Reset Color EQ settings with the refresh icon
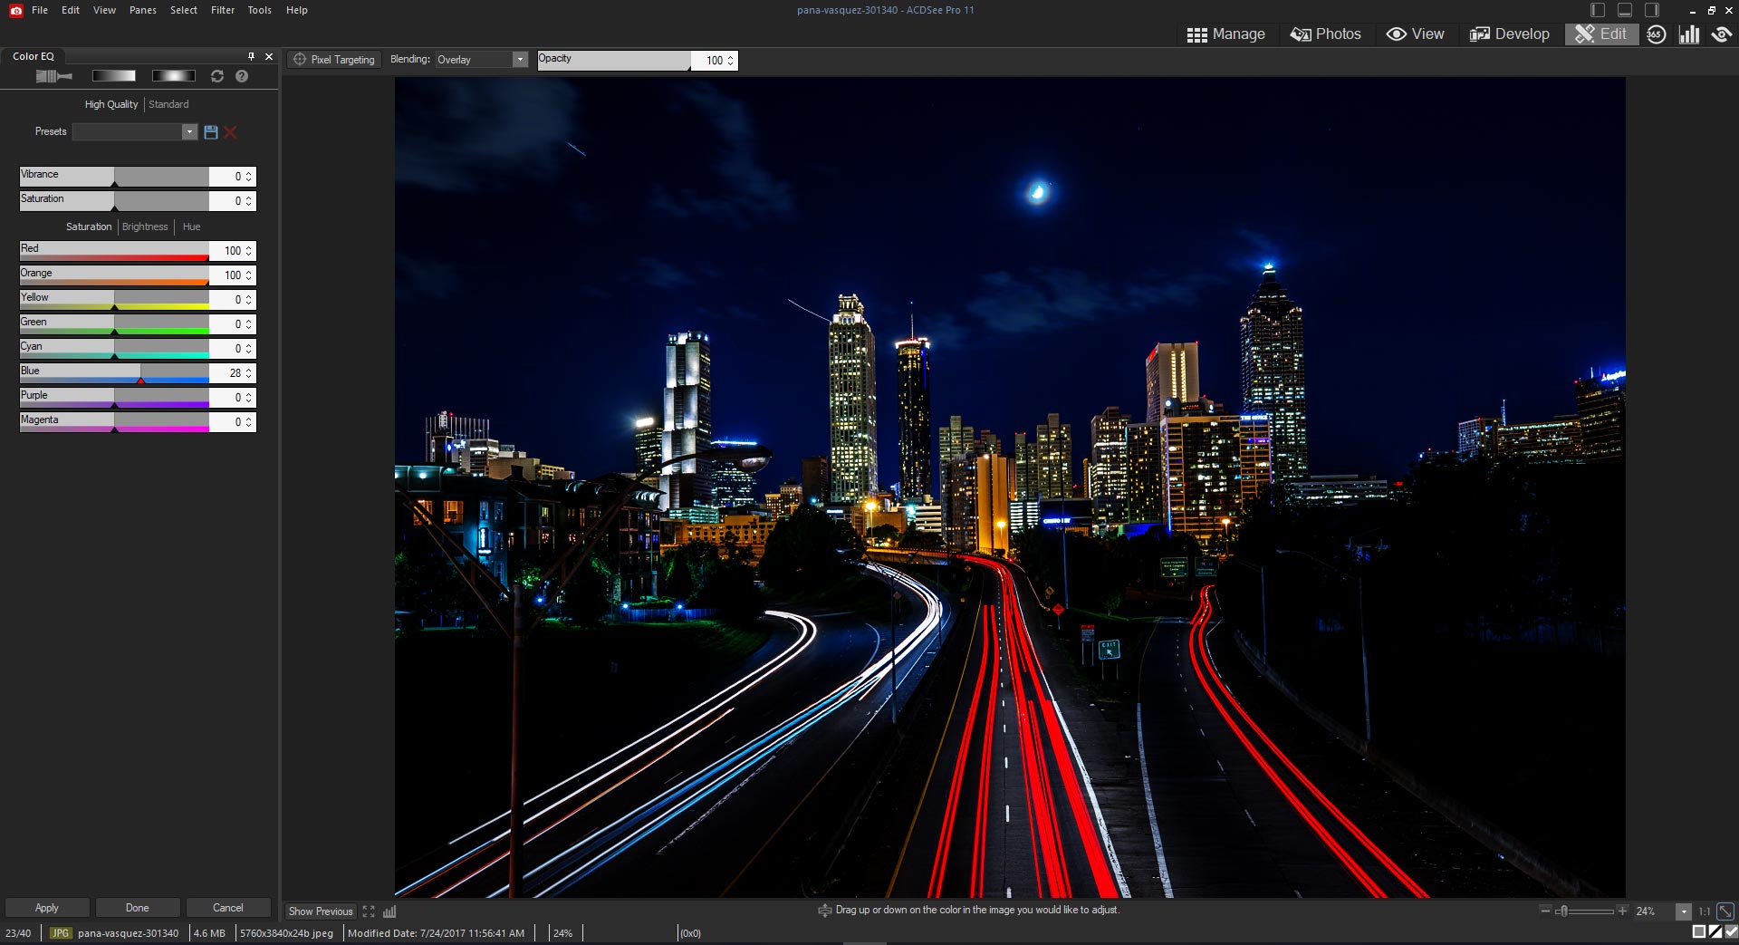This screenshot has width=1739, height=945. tap(217, 77)
